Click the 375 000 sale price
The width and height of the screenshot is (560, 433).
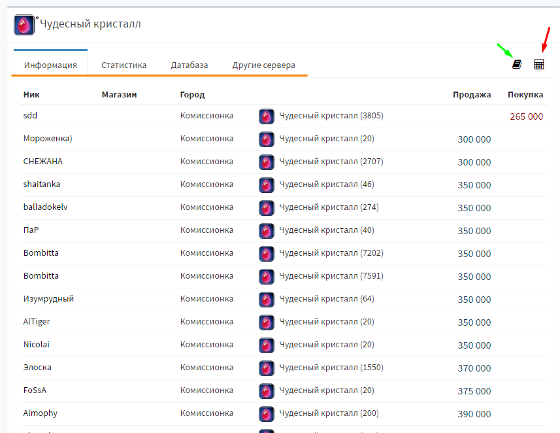coord(474,391)
